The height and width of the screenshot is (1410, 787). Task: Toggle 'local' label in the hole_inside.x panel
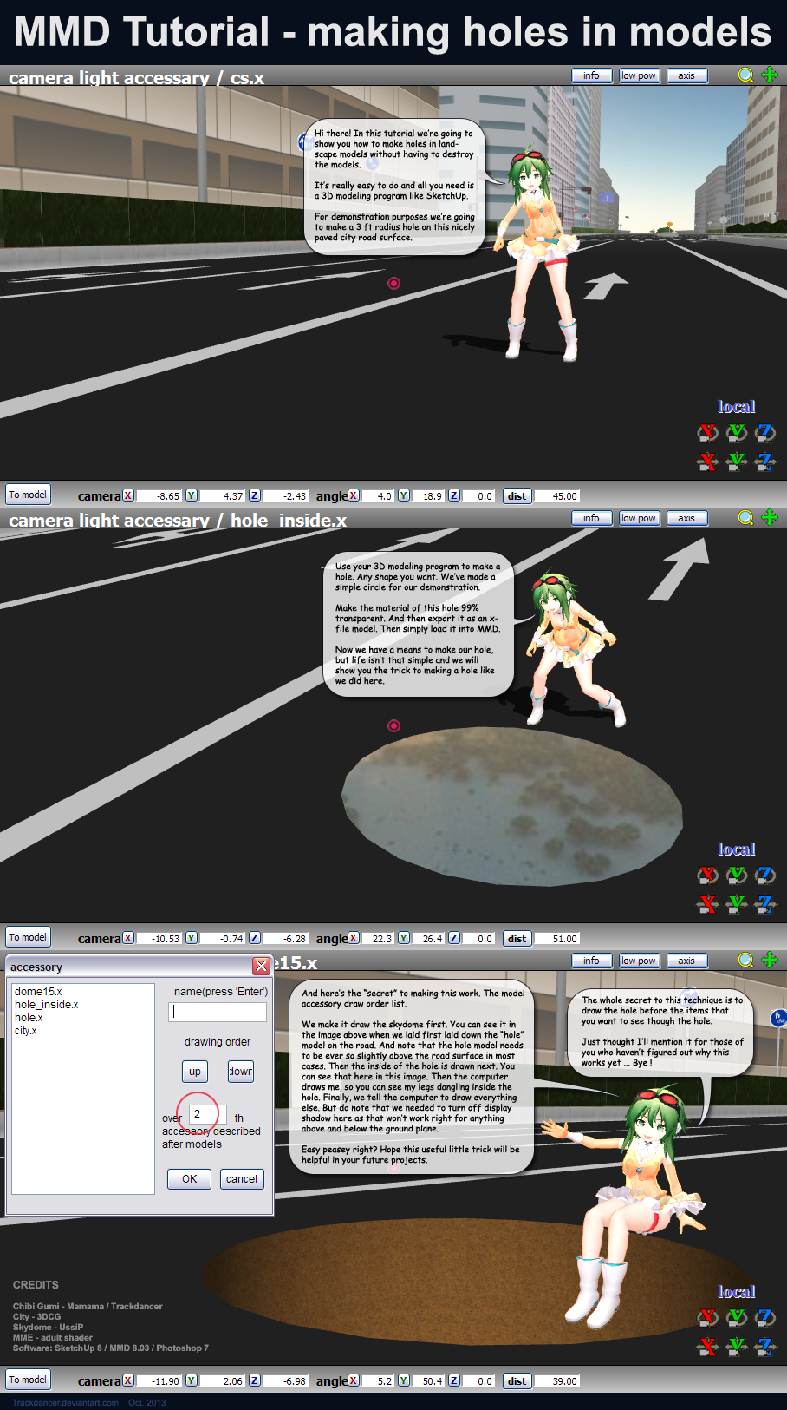tap(736, 849)
